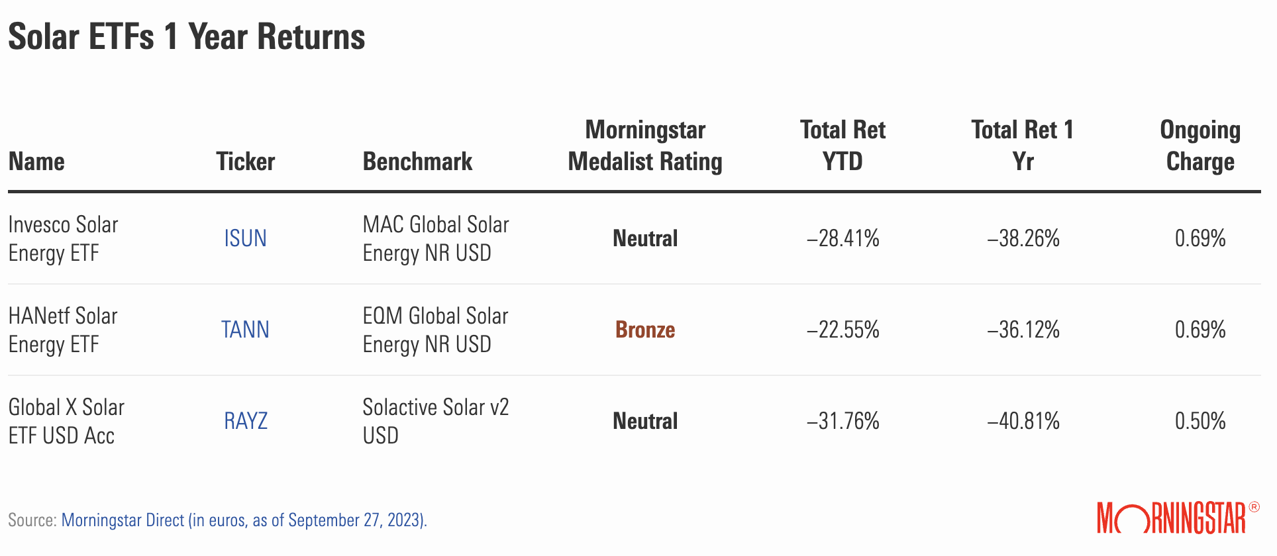The image size is (1277, 556).
Task: Click Invesco Solar Energy ETF name
Action: [x=63, y=239]
